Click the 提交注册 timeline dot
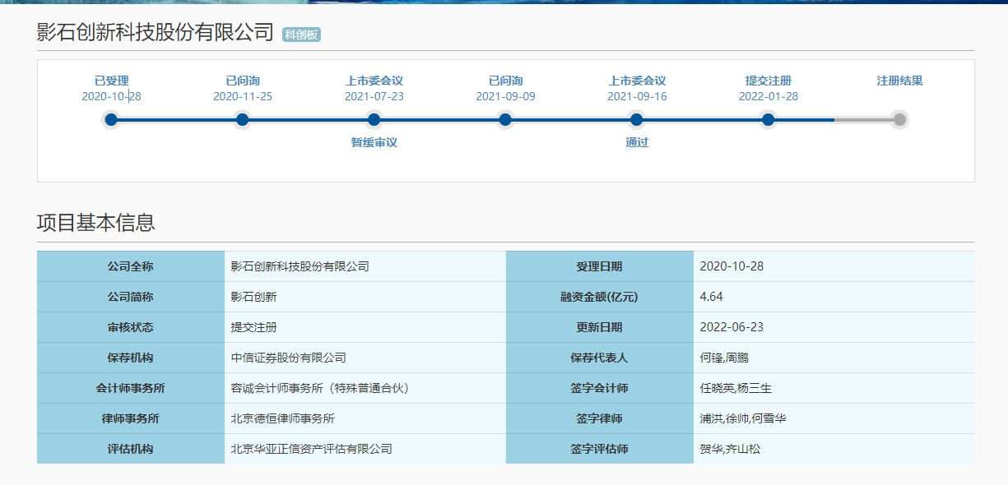1008x485 pixels. click(x=768, y=120)
